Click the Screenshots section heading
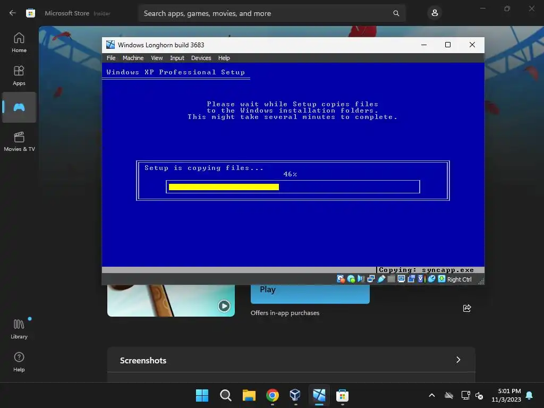 click(143, 361)
